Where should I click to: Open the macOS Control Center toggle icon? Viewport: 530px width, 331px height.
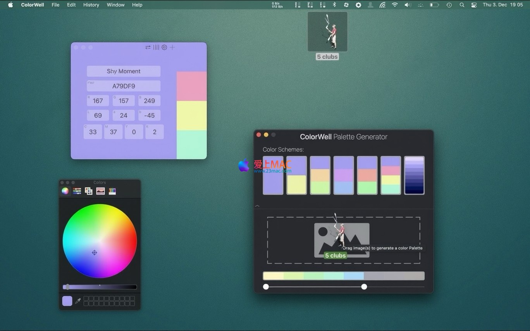pyautogui.click(x=474, y=5)
